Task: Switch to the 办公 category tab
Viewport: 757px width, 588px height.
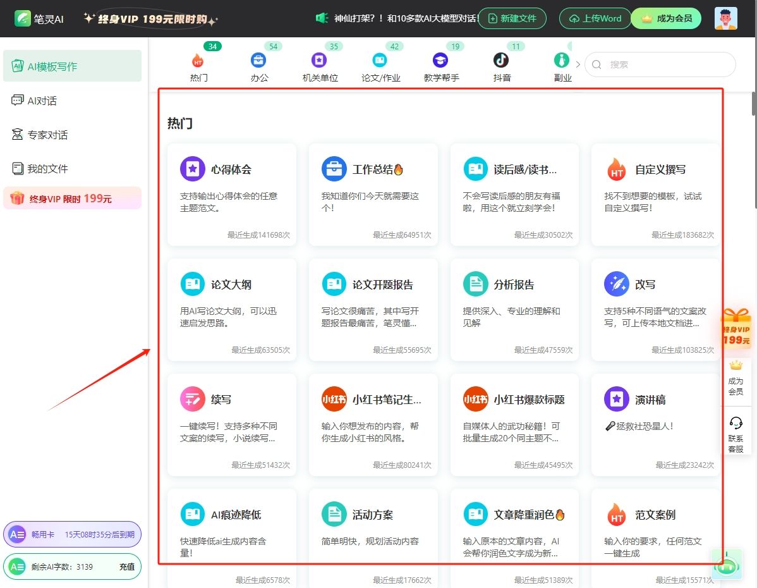Action: tap(259, 66)
